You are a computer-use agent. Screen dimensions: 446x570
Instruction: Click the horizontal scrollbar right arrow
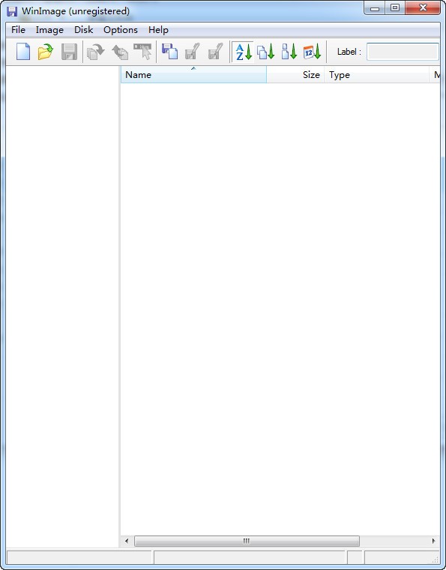434,541
